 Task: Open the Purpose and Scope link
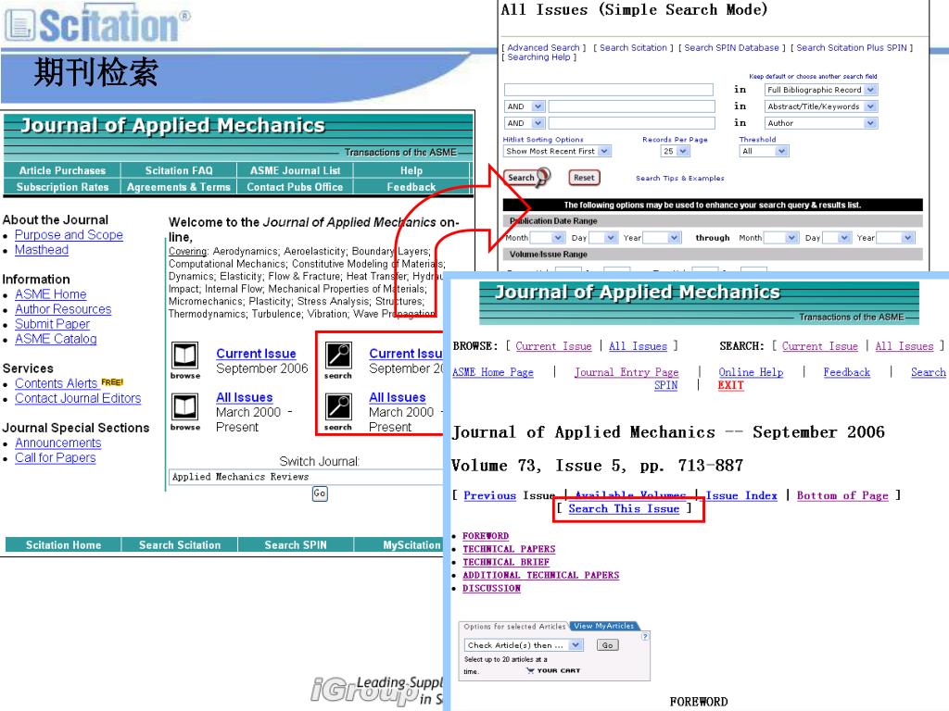pyautogui.click(x=69, y=234)
